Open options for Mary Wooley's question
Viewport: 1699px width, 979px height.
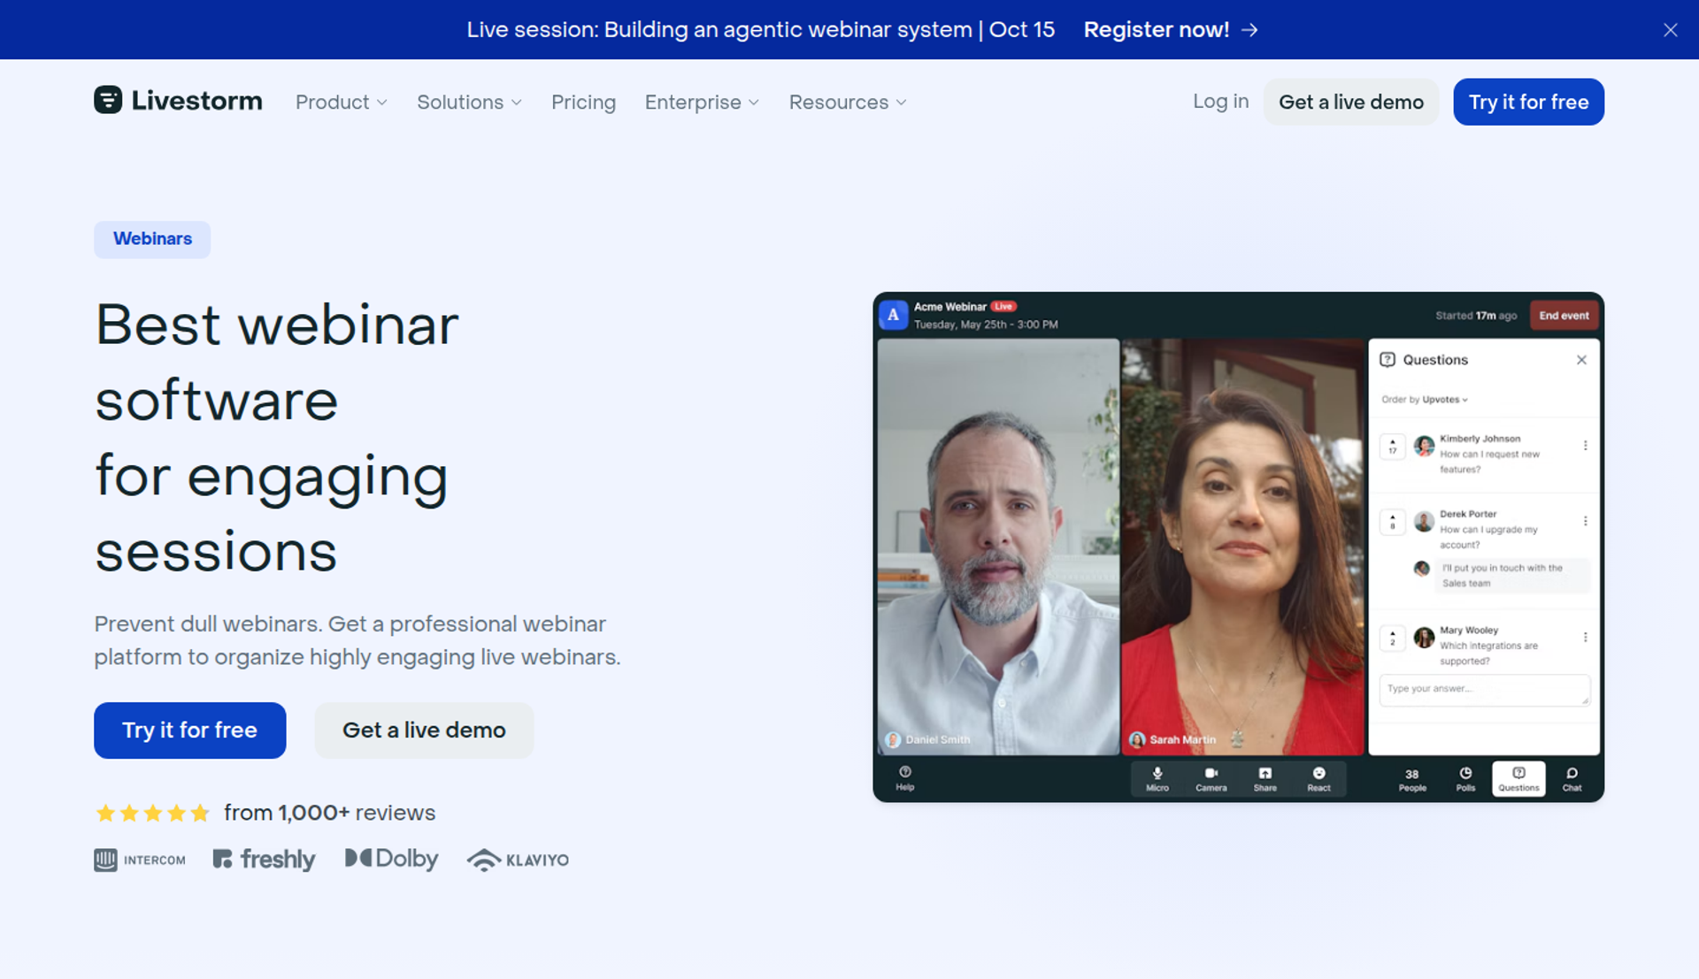pyautogui.click(x=1585, y=637)
